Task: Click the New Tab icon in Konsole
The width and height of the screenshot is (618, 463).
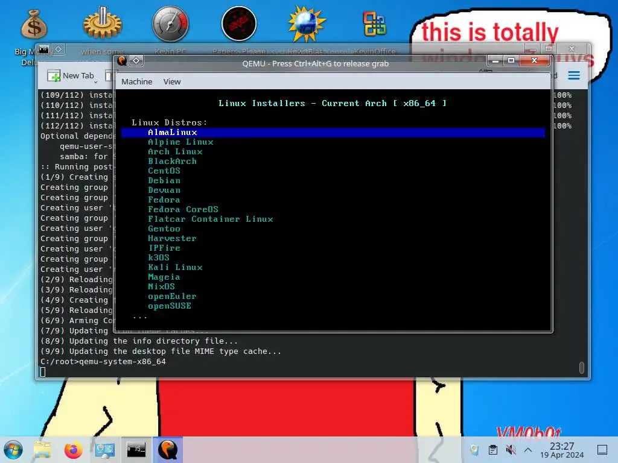Action: [x=53, y=75]
